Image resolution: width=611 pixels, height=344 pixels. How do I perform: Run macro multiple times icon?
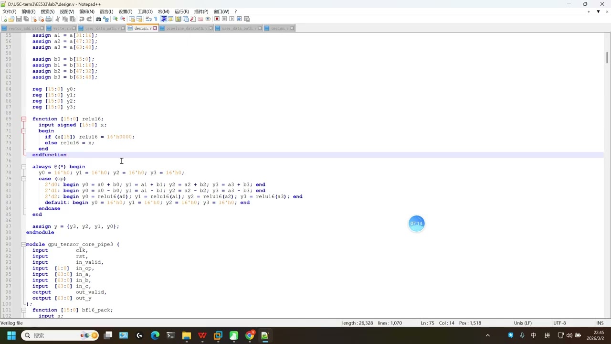pos(239,19)
